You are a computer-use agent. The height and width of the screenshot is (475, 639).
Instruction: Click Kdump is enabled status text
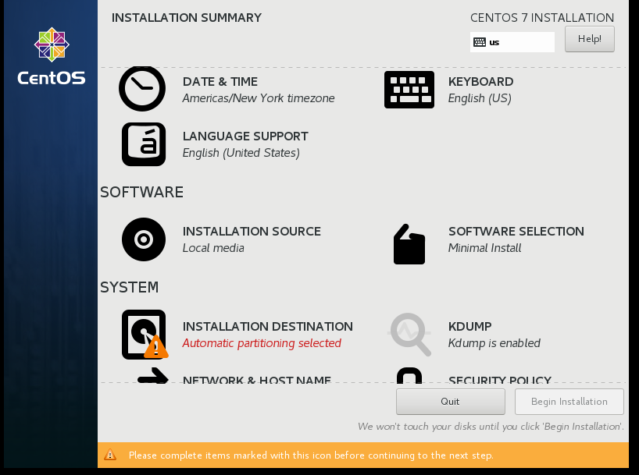pos(494,343)
